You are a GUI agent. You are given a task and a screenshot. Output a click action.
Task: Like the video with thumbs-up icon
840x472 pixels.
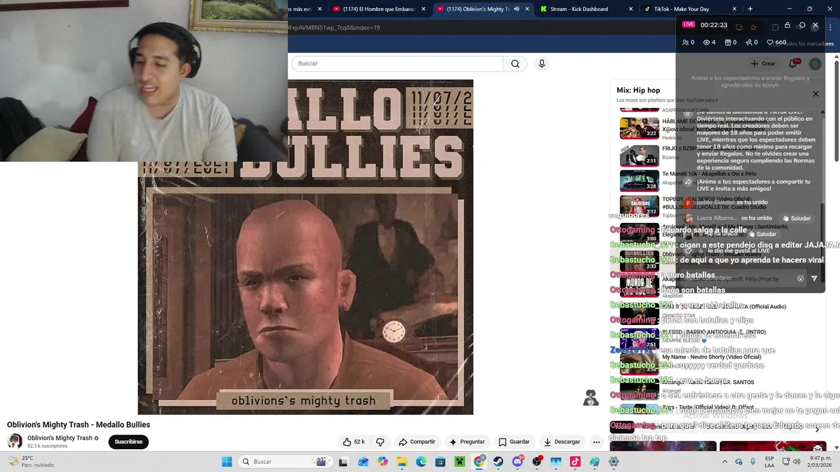tap(346, 442)
